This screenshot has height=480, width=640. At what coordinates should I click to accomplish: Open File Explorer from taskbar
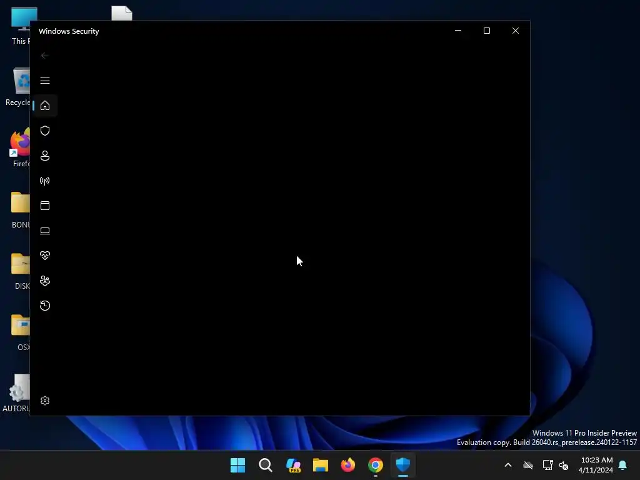(321, 465)
